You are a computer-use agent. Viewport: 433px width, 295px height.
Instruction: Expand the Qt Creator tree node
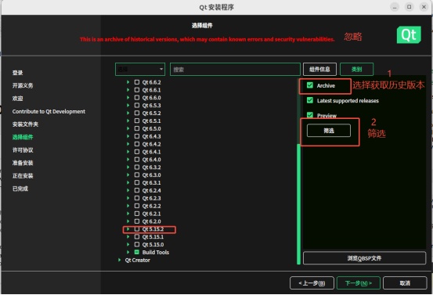coord(119,260)
